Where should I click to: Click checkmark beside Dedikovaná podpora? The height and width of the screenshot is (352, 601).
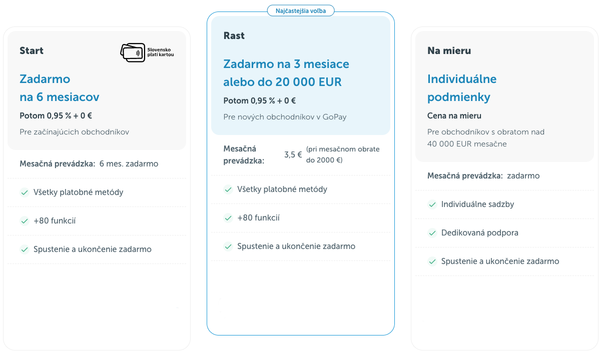[x=432, y=233]
